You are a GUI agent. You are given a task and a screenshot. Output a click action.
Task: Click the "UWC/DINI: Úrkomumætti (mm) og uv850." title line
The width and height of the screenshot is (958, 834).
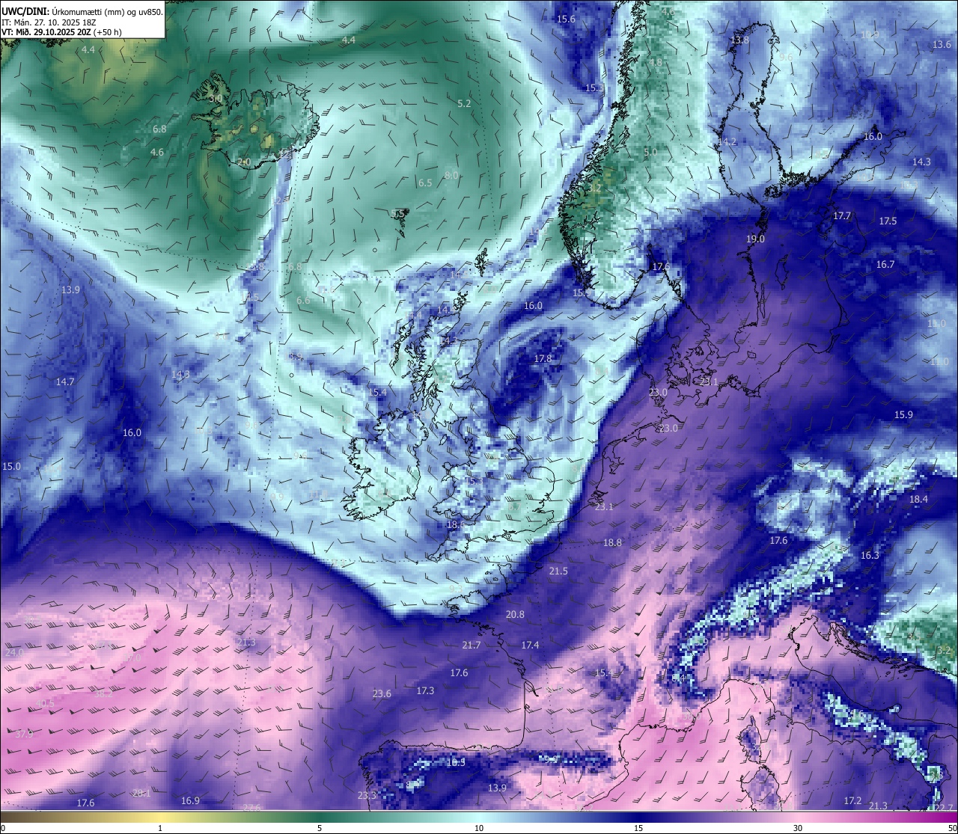[82, 12]
